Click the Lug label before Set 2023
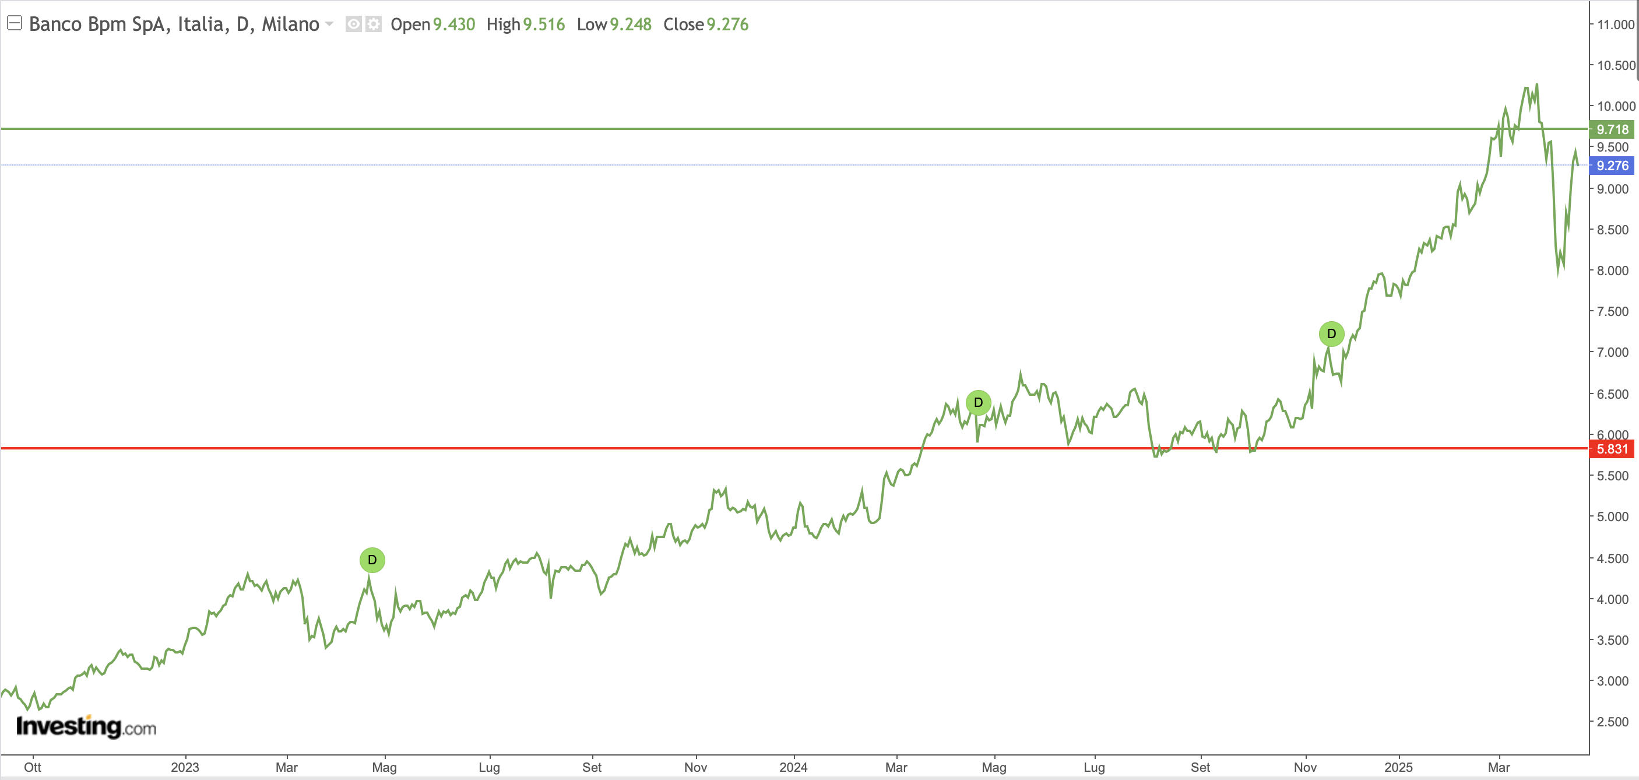This screenshot has height=780, width=1639. (489, 767)
